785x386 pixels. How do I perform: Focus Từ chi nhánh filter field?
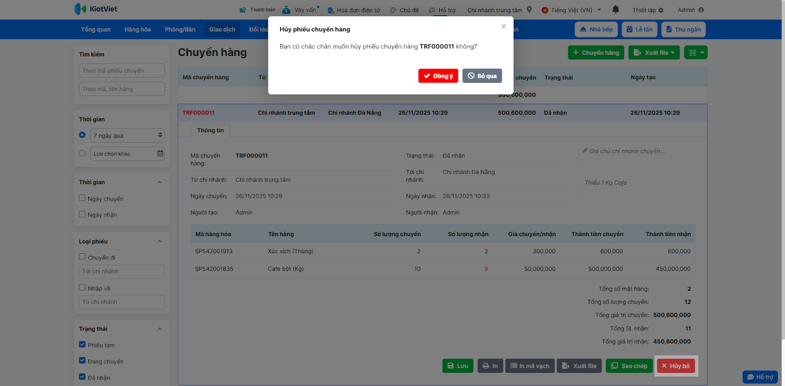pos(122,302)
